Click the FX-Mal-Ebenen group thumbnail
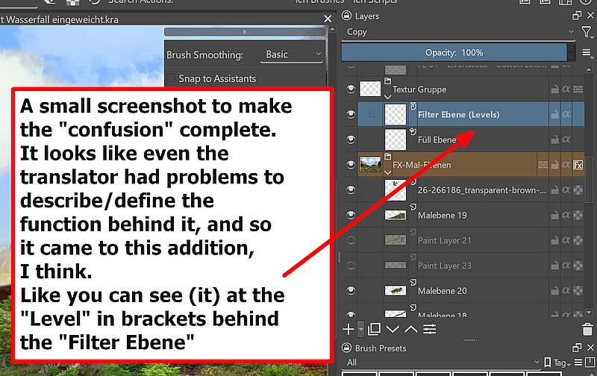 [370, 165]
